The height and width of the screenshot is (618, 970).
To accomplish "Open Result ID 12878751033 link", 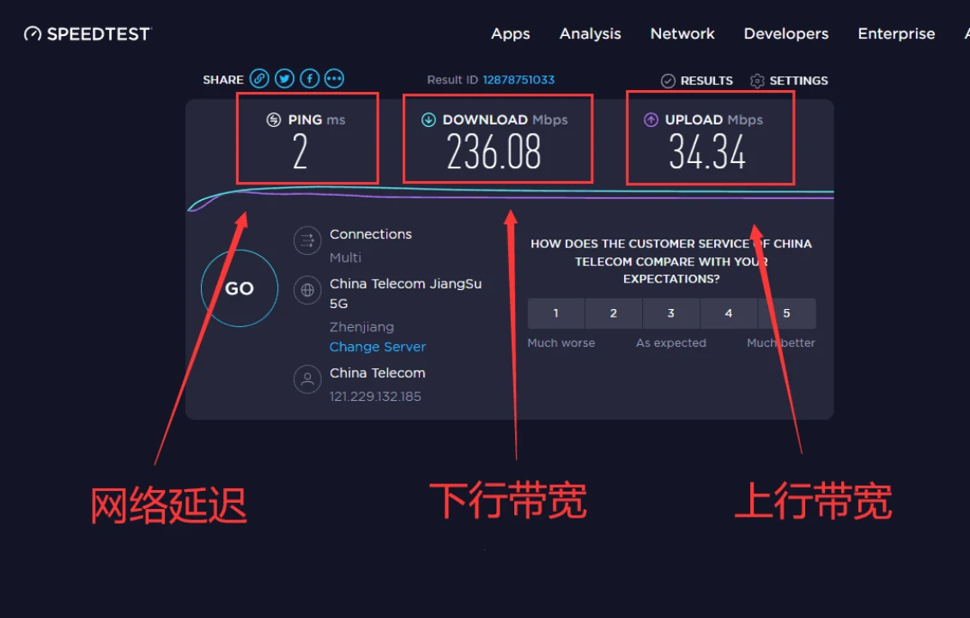I will [x=518, y=80].
